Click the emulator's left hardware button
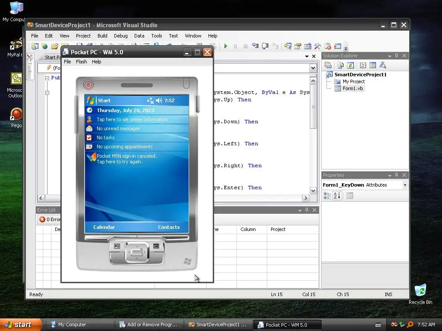The height and width of the screenshot is (331, 442). 117,246
